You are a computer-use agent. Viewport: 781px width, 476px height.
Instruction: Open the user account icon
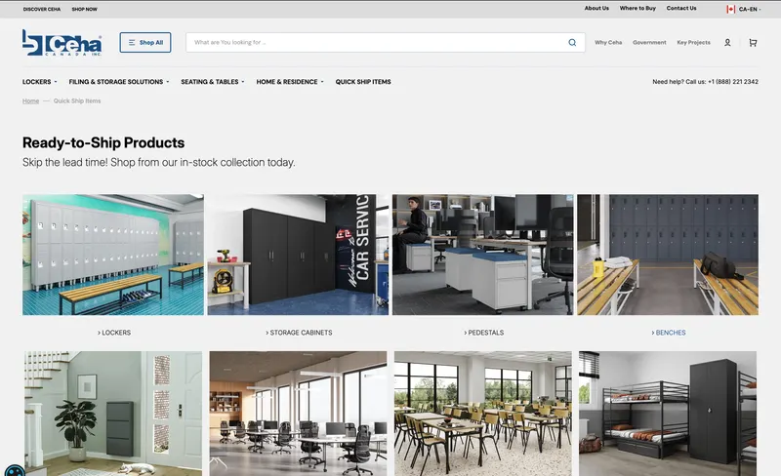tap(727, 43)
